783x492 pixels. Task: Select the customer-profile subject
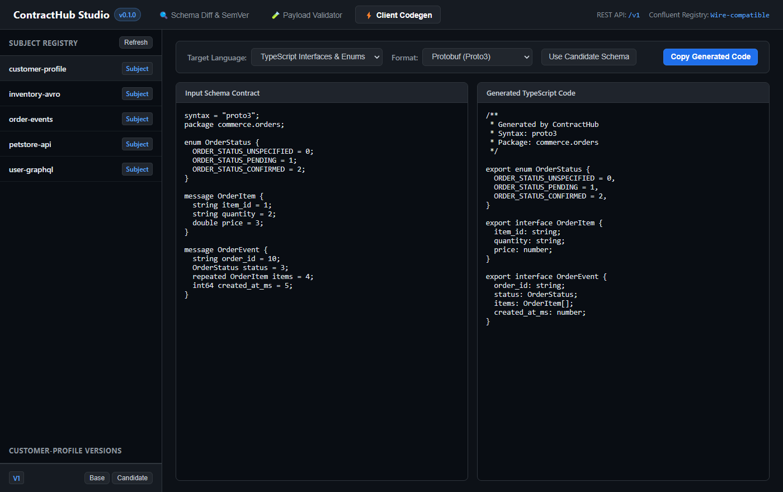81,69
